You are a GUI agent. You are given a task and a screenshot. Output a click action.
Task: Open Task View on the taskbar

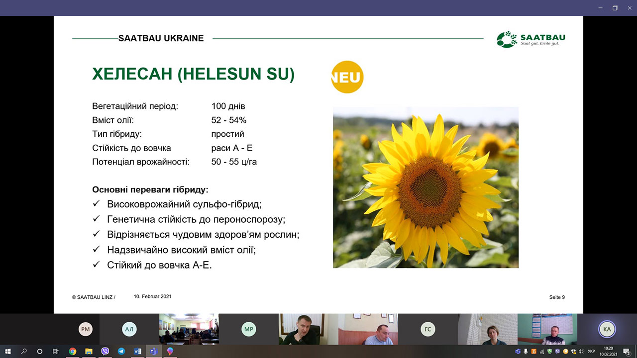[56, 352]
